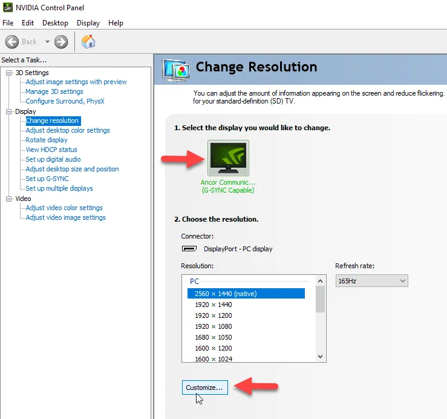Image resolution: width=447 pixels, height=419 pixels.
Task: Select 1920 × 1080 resolution
Action: (x=213, y=326)
